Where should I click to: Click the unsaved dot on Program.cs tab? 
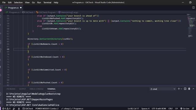tap(21, 8)
